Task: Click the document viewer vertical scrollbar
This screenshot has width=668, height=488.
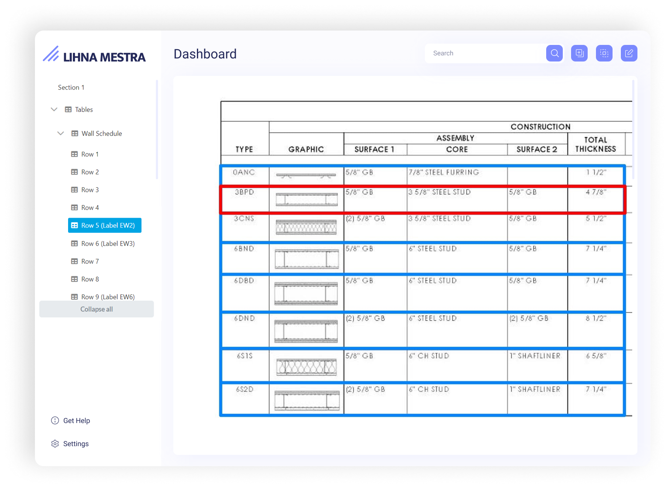Action: coord(633,130)
